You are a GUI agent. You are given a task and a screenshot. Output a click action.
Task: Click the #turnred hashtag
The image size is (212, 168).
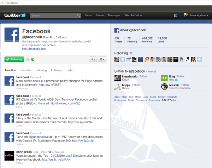[x=43, y=103]
